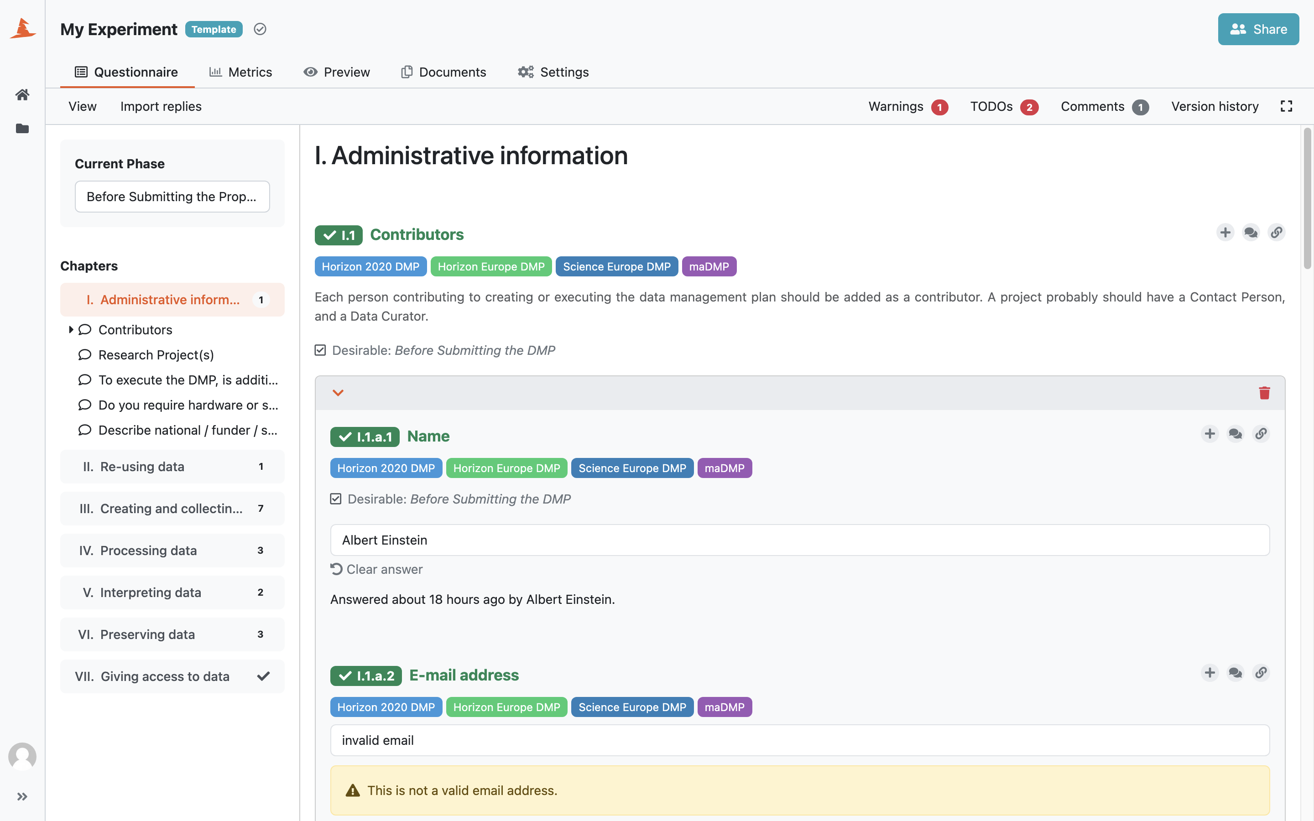Select 'To execute the DMP' question item
Viewport: 1314px width, 821px height.
[188, 380]
